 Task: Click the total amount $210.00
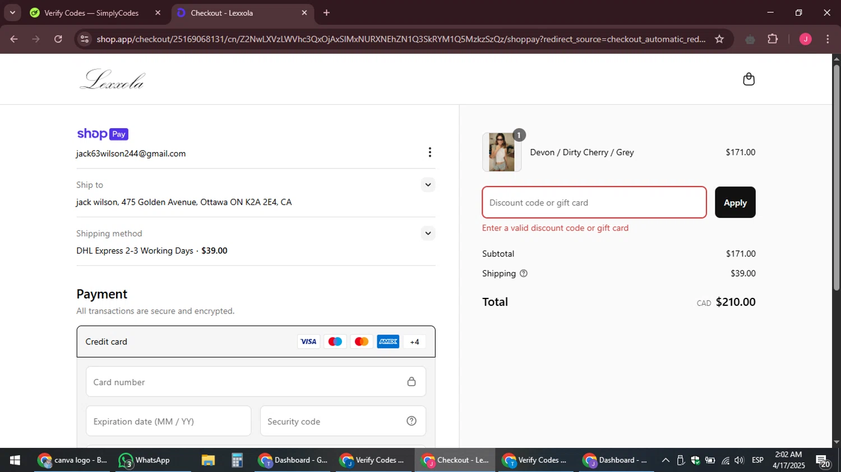click(x=736, y=302)
